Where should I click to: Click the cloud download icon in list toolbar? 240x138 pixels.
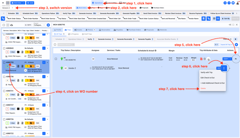[11, 25]
